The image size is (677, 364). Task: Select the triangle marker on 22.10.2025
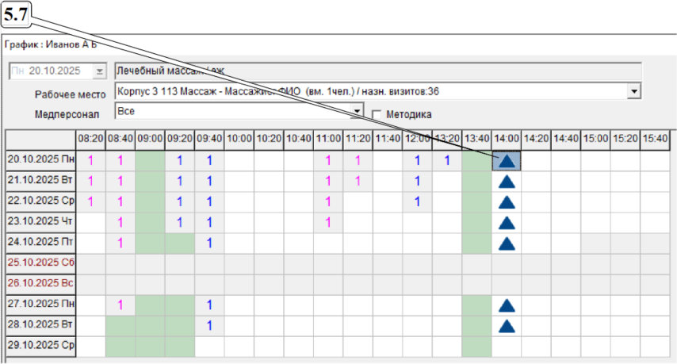(507, 202)
